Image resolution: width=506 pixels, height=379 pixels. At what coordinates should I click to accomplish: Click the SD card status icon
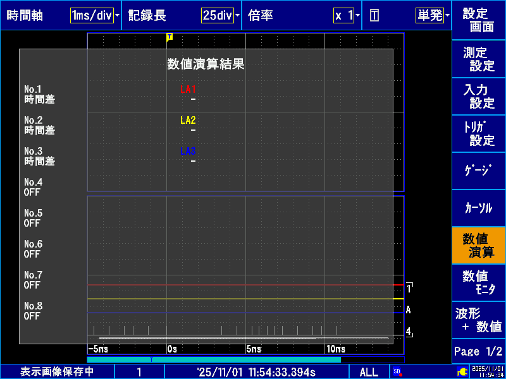point(397,371)
